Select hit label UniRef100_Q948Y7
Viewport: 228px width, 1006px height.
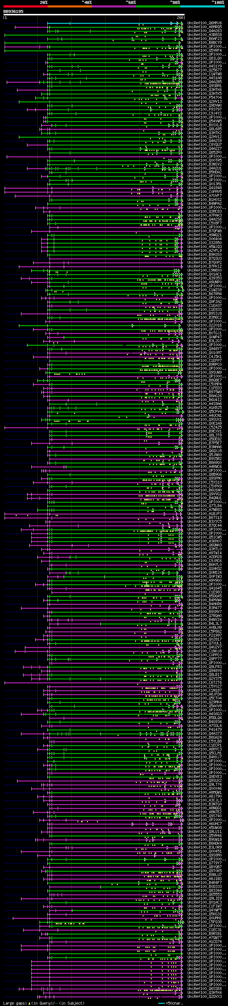[x=204, y=349]
